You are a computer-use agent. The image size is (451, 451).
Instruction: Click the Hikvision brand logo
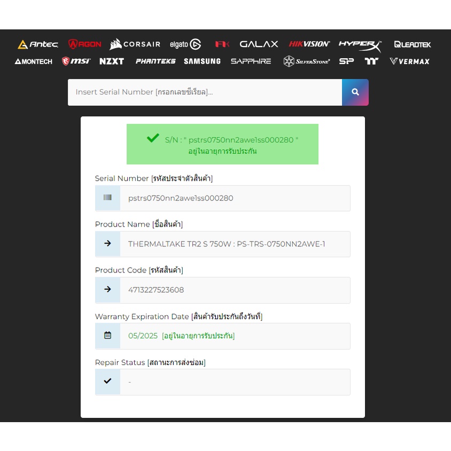309,44
